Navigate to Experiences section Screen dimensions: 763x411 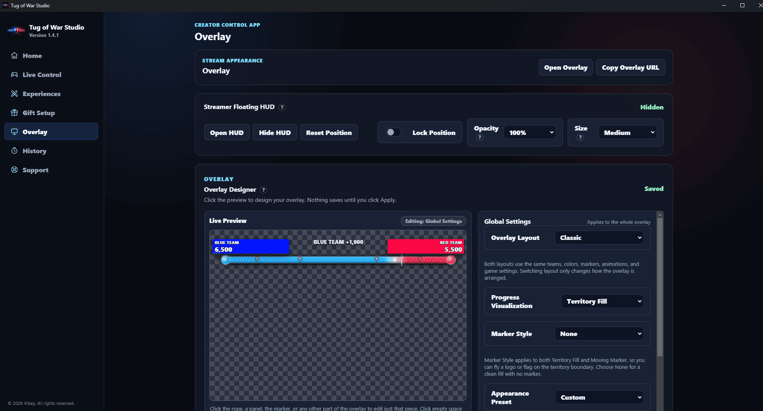(51, 94)
